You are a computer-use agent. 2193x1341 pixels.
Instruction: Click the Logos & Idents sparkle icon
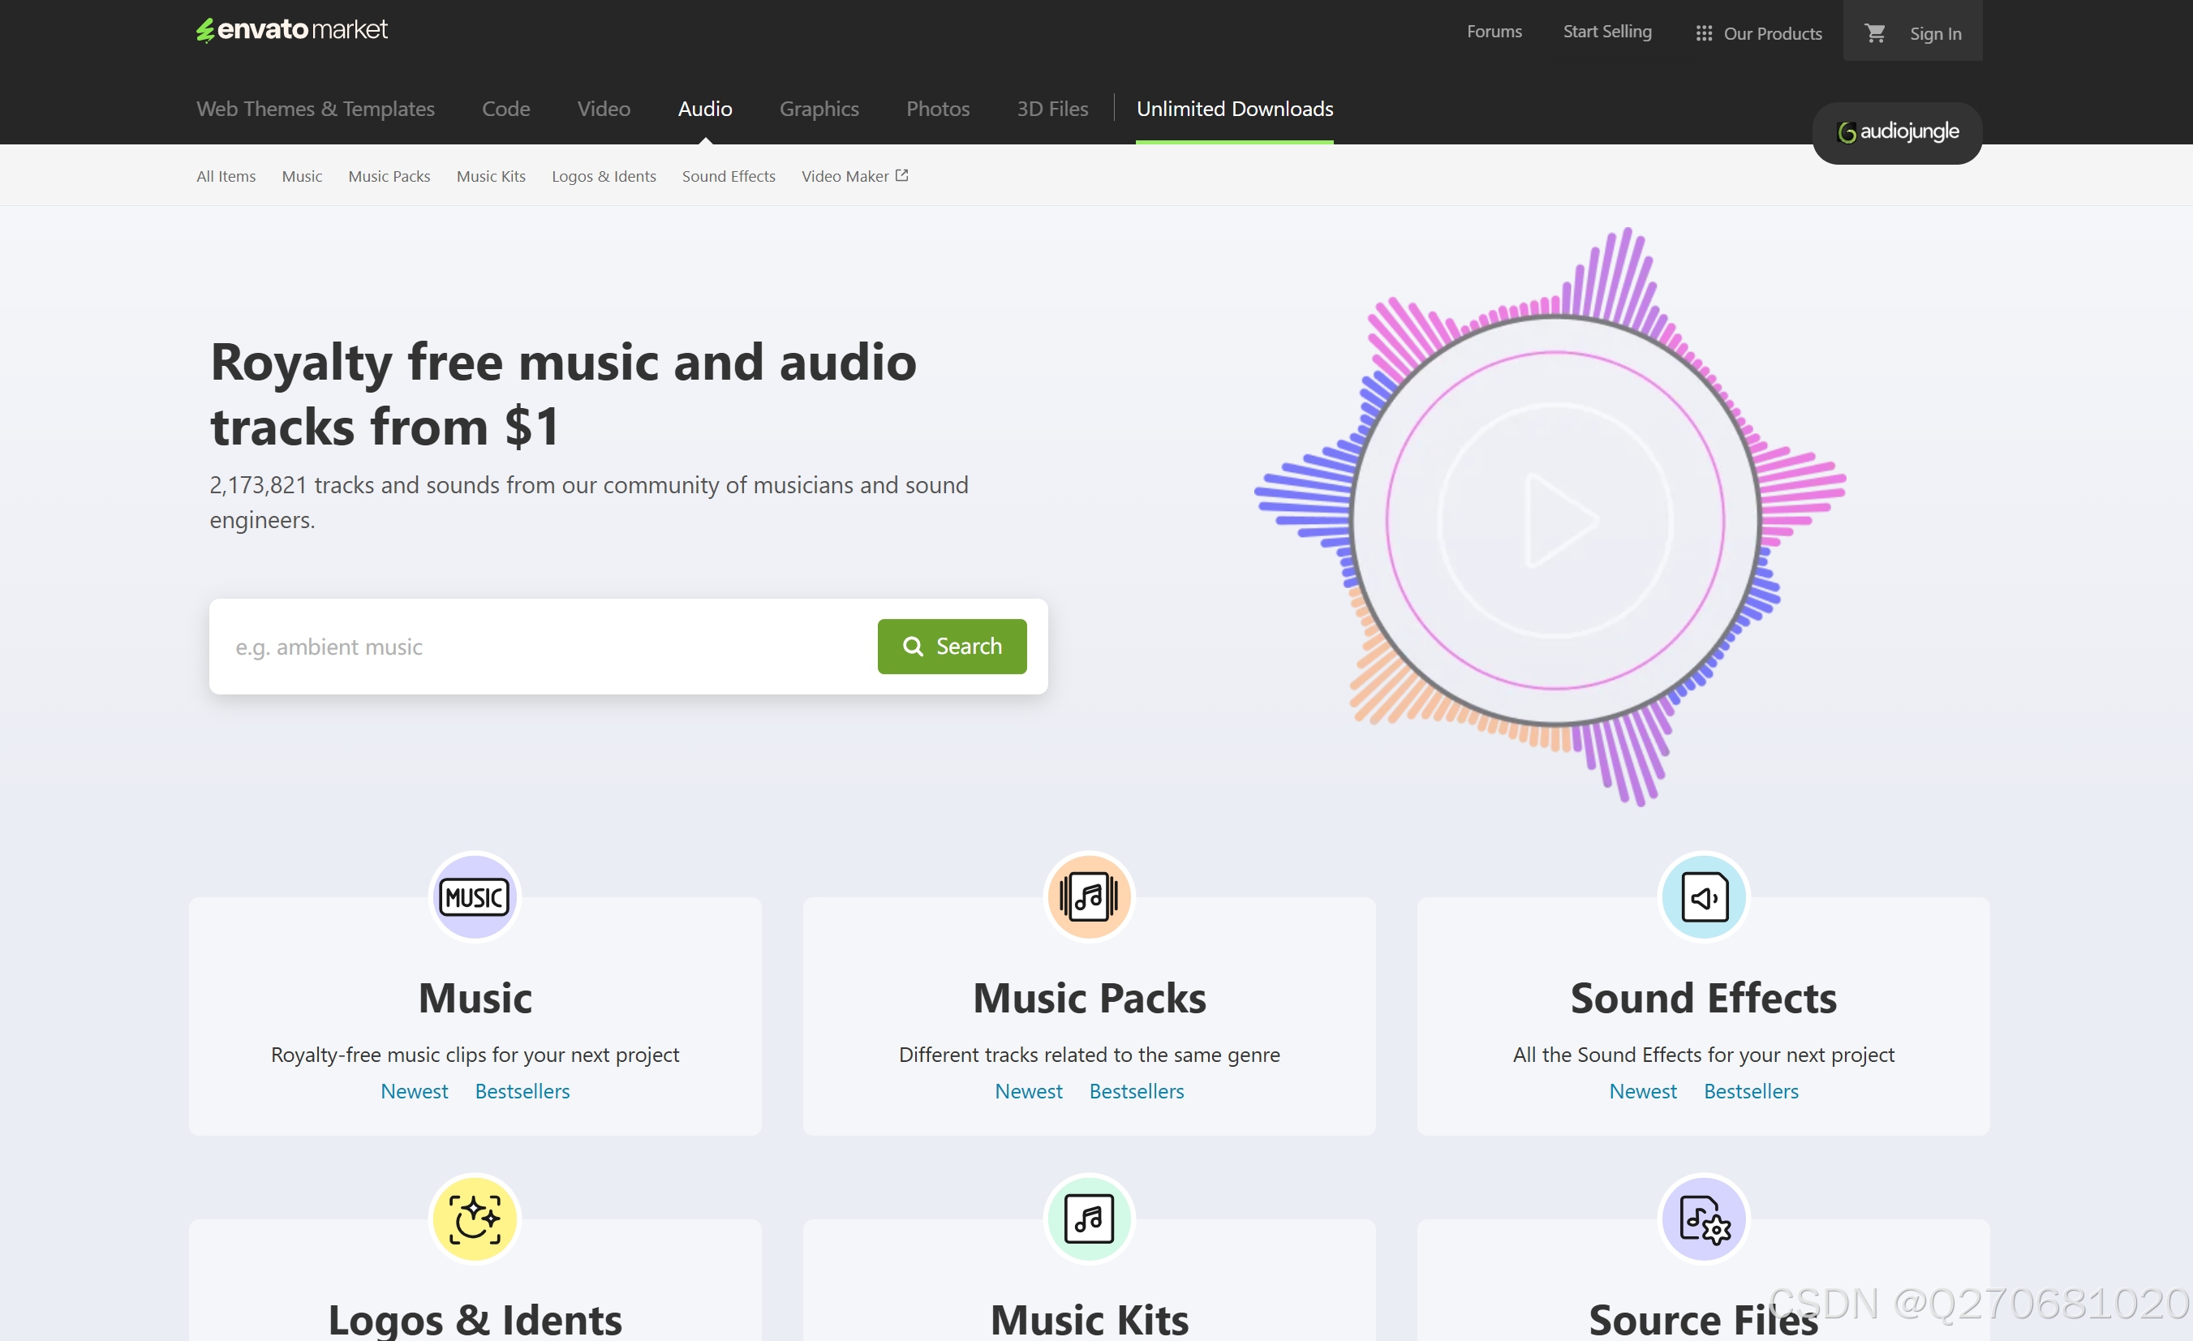[x=475, y=1219]
